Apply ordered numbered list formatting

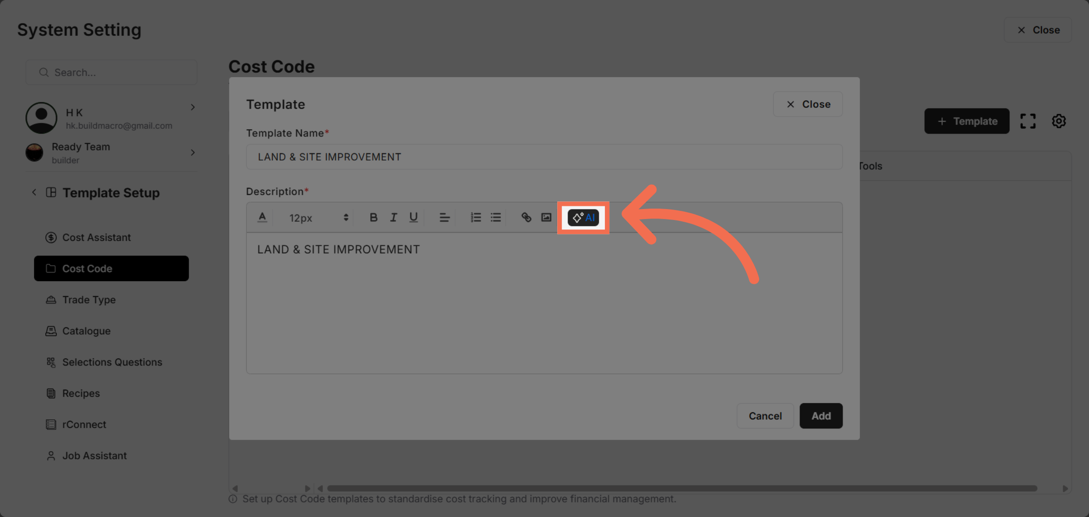(x=476, y=218)
